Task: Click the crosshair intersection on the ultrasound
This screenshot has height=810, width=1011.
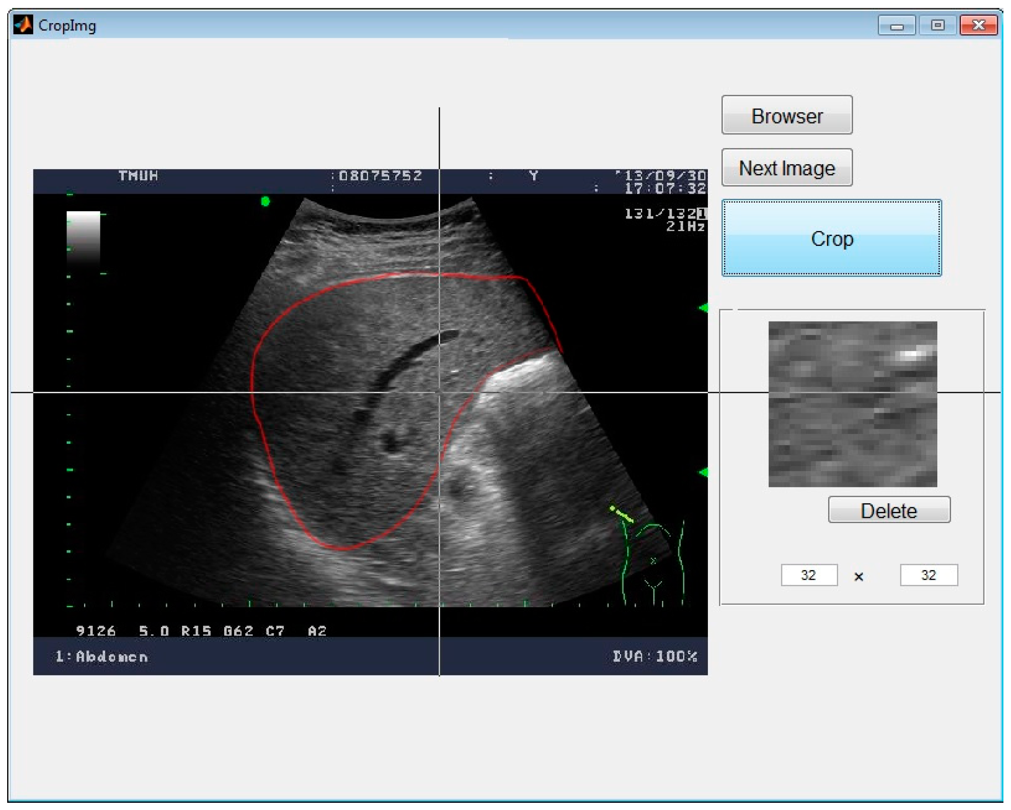Action: tap(439, 392)
